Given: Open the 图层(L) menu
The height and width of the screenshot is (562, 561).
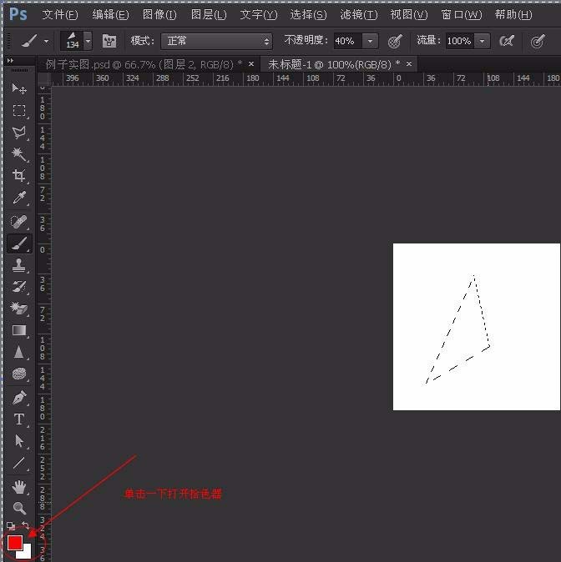Looking at the screenshot, I should 208,15.
